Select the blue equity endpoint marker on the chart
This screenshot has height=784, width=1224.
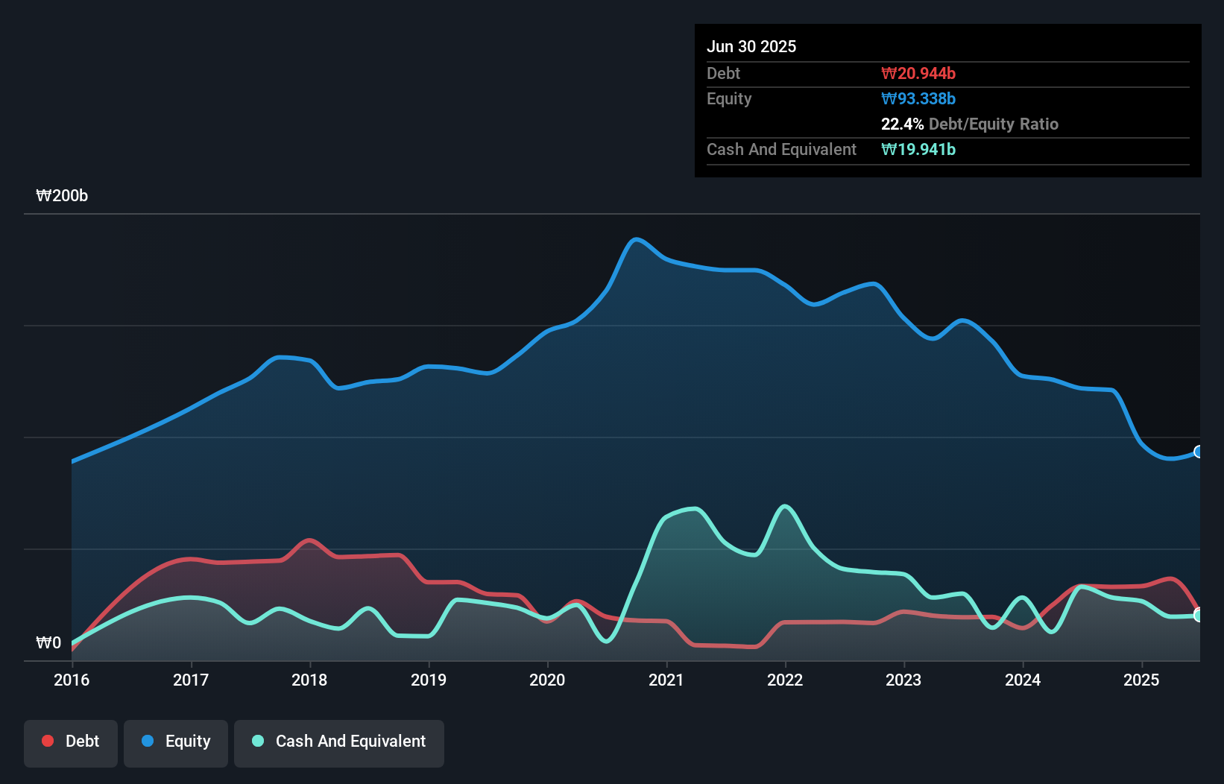coord(1199,450)
